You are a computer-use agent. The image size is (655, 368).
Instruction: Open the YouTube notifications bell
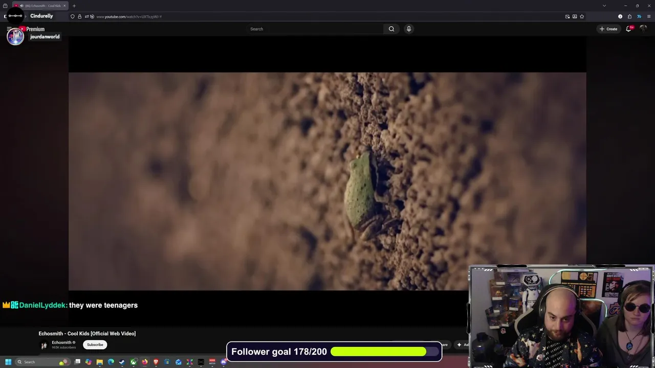629,29
